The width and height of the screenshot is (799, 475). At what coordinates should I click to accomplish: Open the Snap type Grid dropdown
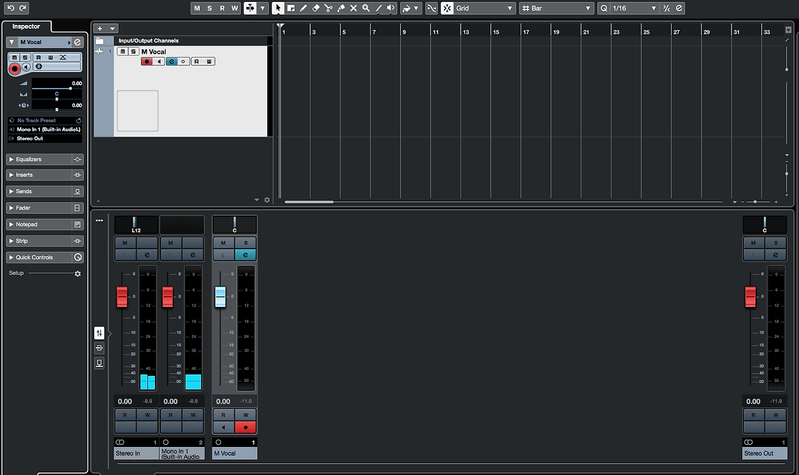point(484,8)
